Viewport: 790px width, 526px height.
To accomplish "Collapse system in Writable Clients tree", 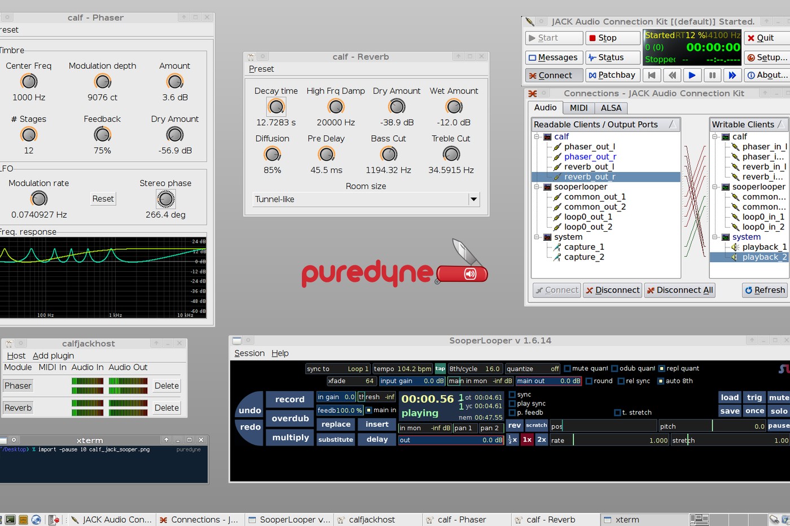I will 715,237.
